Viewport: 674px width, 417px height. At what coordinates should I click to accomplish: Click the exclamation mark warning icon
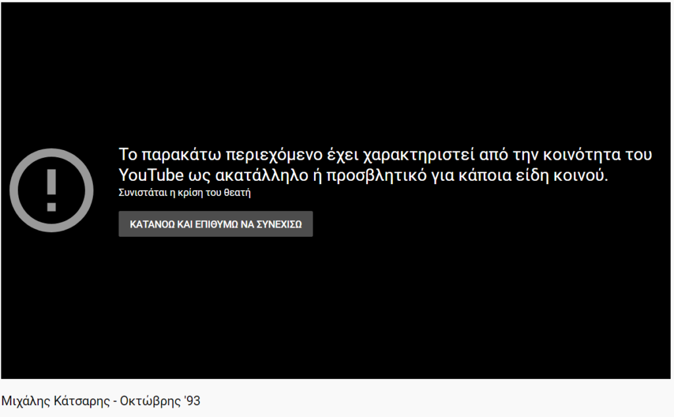[51, 190]
